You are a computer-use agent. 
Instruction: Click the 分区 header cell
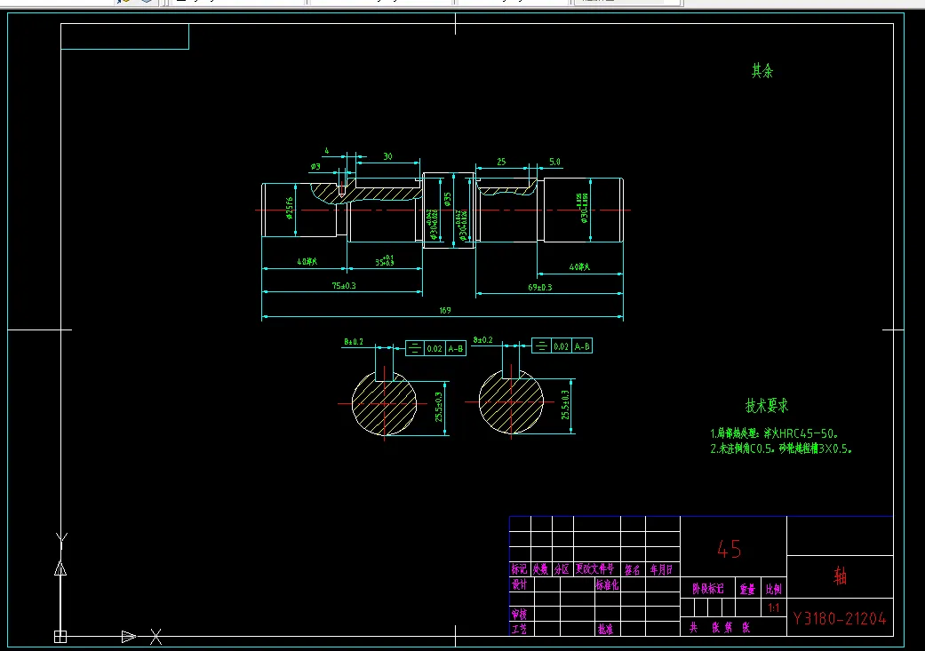(562, 569)
